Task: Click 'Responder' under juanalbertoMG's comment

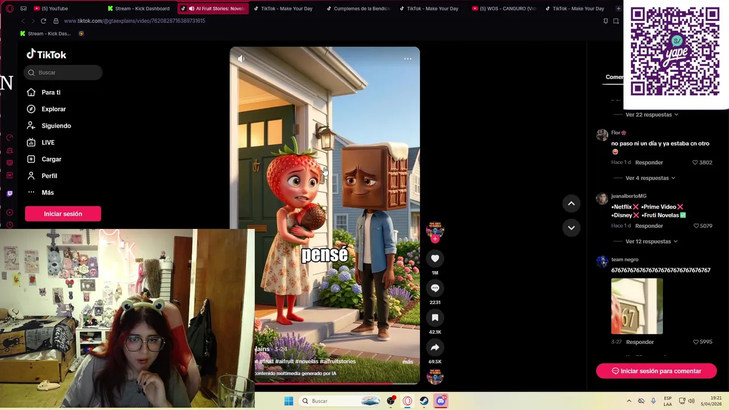Action: click(649, 225)
